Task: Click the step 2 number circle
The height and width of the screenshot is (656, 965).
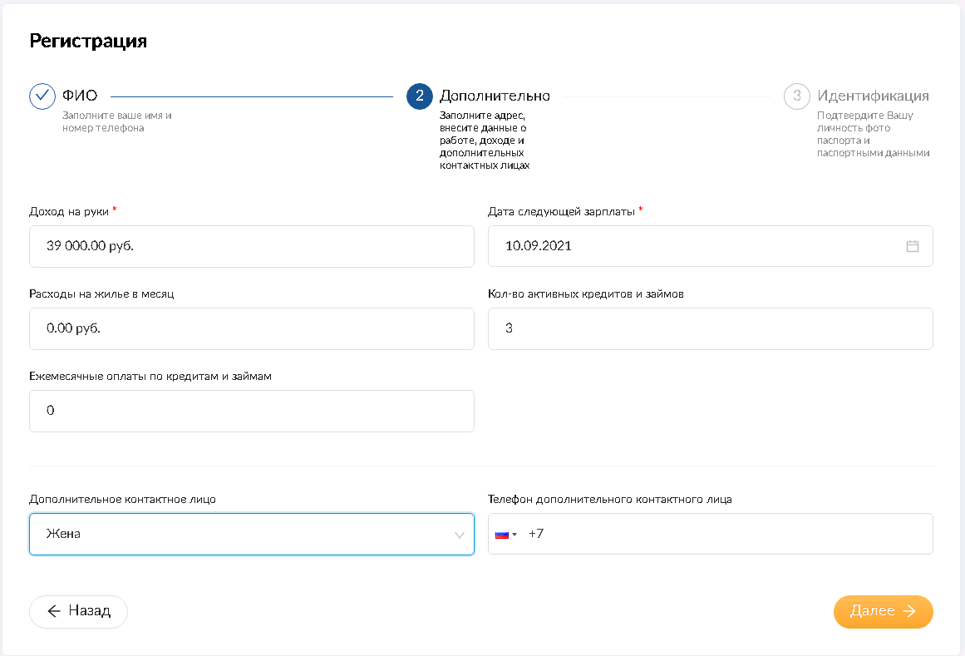Action: tap(420, 96)
